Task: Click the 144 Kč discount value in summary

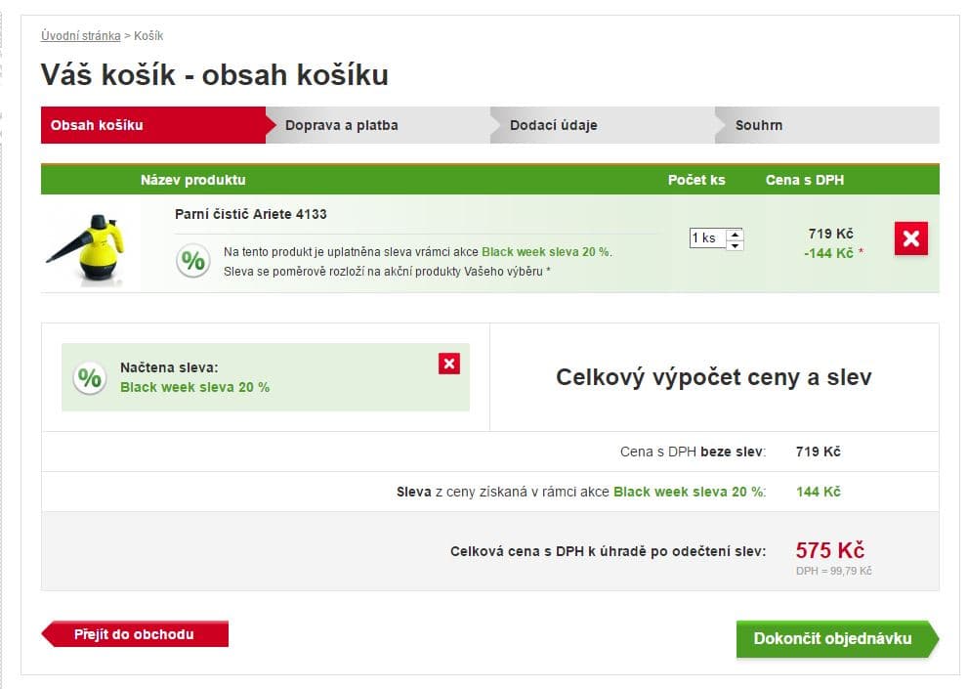Action: 818,492
